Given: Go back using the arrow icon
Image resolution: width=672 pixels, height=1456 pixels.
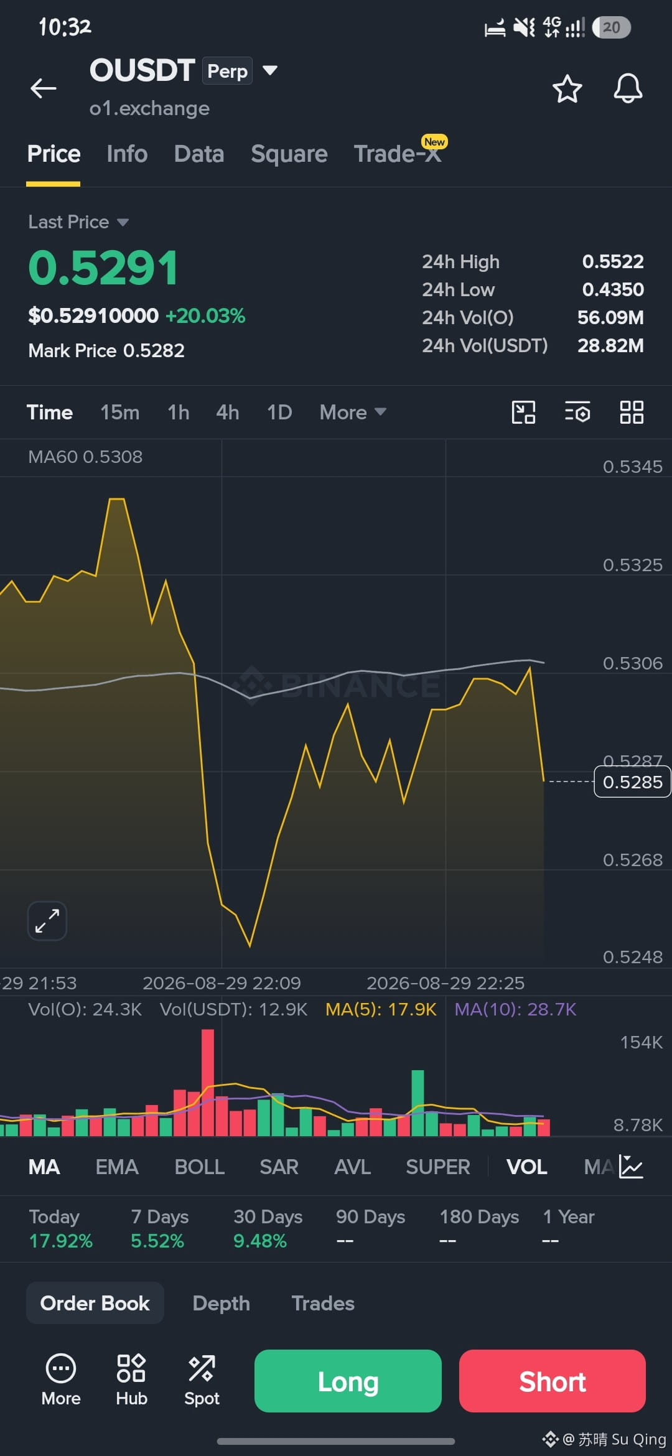Looking at the screenshot, I should (x=44, y=88).
